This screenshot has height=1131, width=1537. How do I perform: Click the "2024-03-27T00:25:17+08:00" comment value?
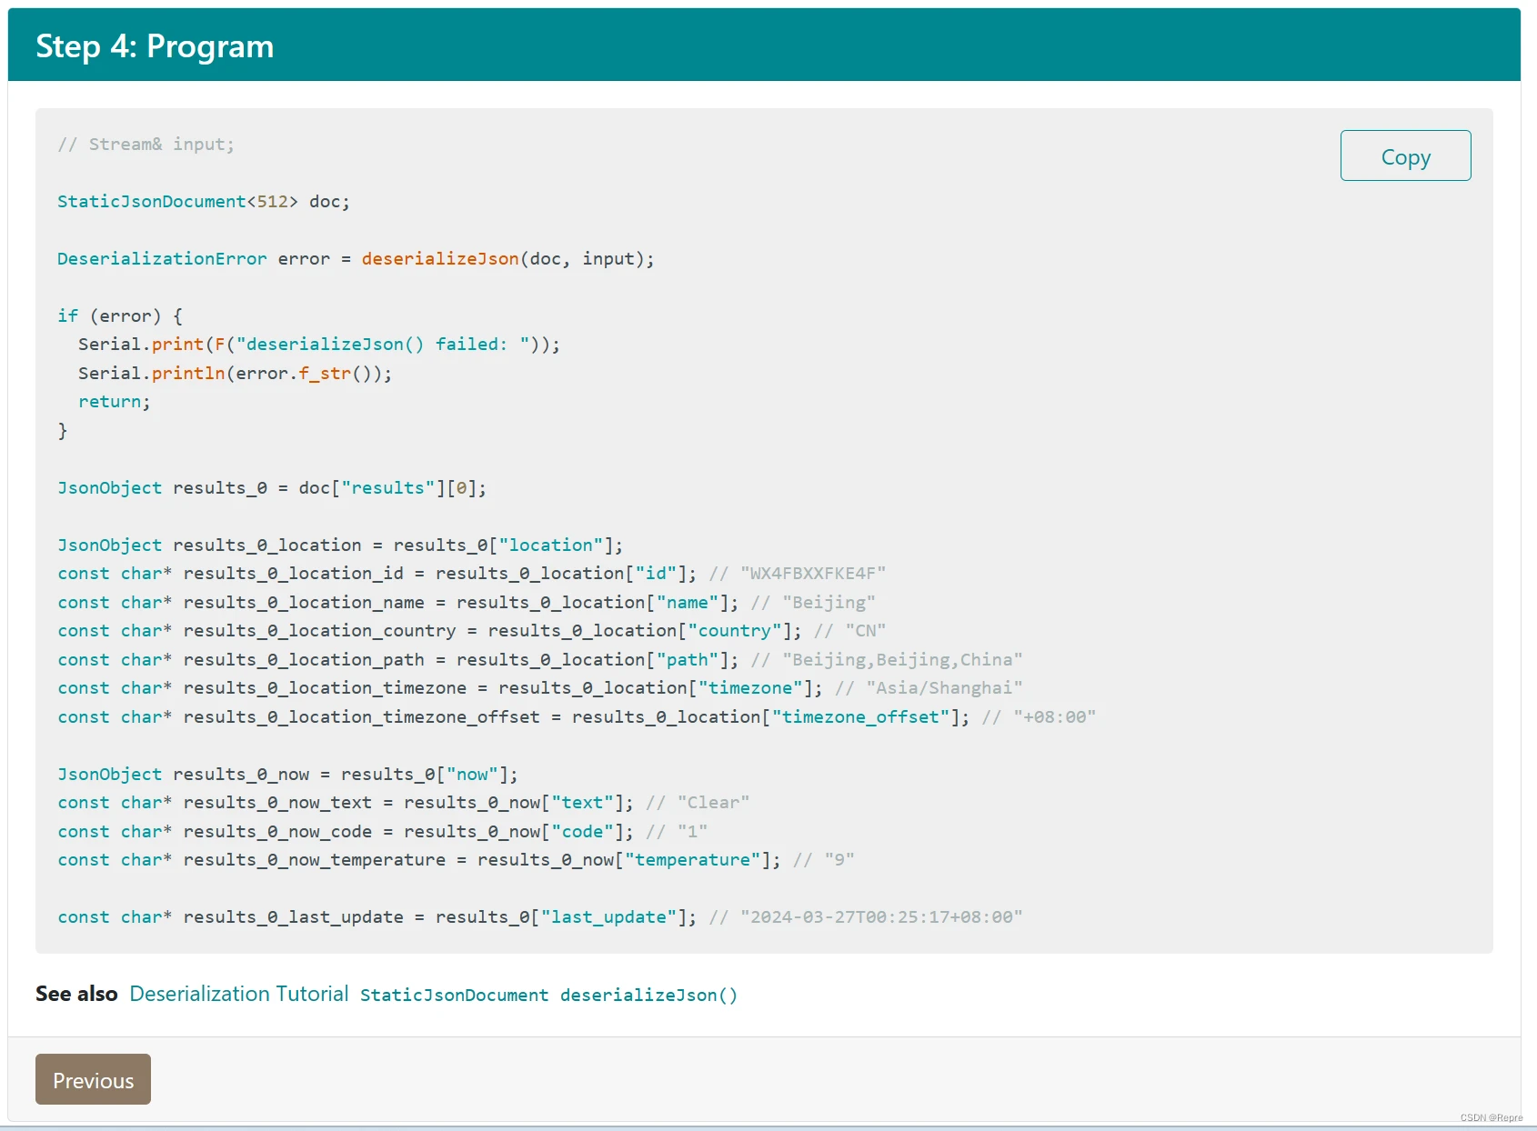click(x=881, y=917)
